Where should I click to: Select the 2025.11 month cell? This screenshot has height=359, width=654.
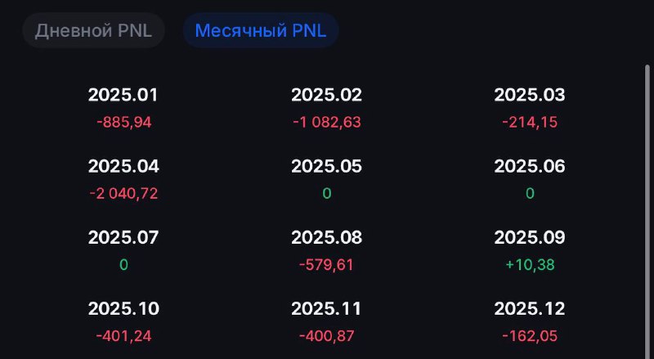click(x=326, y=322)
